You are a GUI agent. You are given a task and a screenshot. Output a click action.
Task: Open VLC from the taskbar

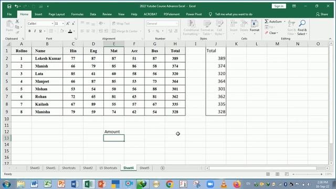[224, 184]
